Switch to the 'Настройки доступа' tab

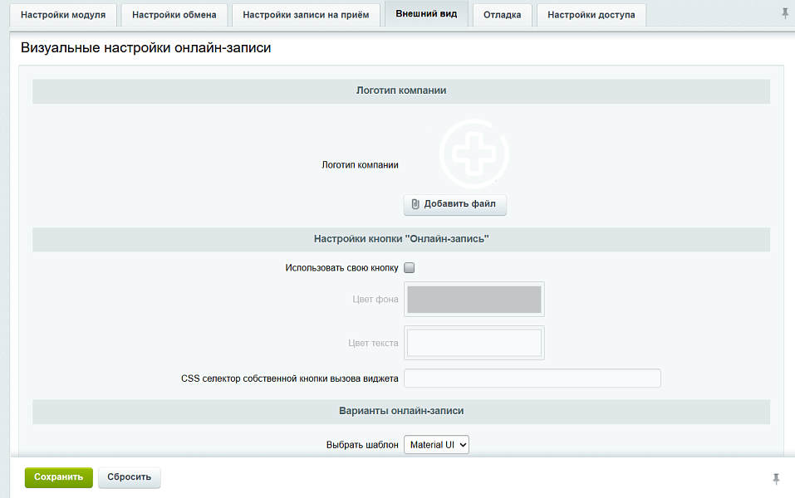[591, 15]
